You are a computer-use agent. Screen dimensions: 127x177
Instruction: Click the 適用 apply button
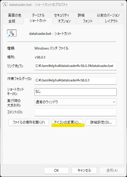pos(112,171)
